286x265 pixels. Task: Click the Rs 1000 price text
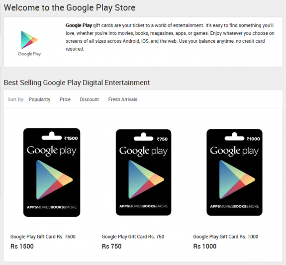click(205, 246)
